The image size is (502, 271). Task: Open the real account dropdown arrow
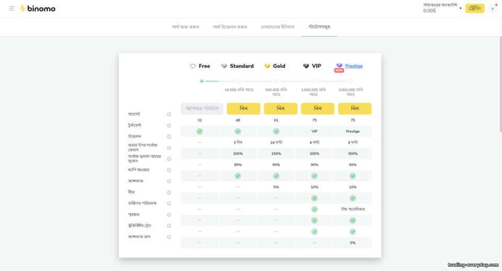460,8
